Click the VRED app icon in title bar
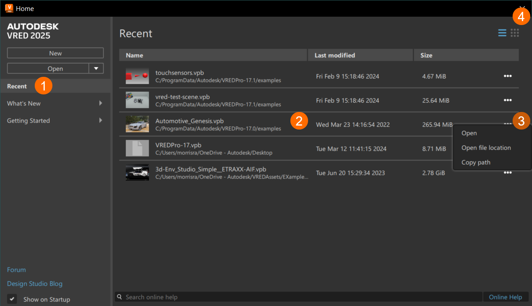Image resolution: width=532 pixels, height=306 pixels. (9, 8)
